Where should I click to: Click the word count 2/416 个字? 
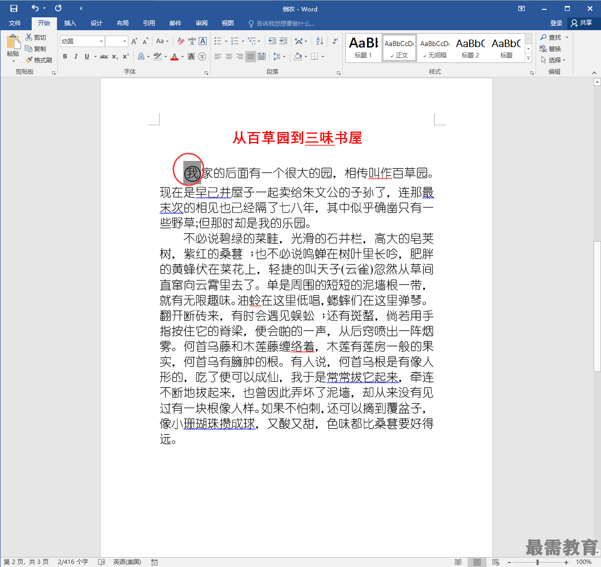(73, 562)
